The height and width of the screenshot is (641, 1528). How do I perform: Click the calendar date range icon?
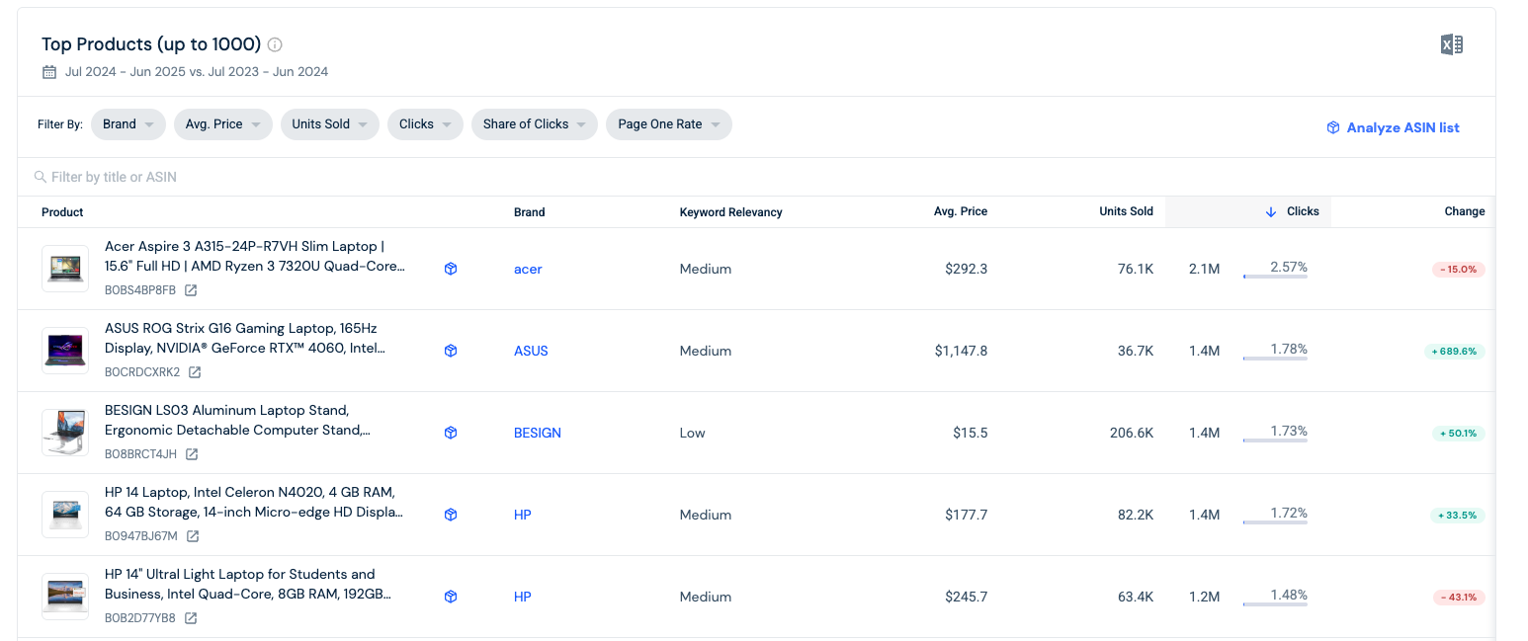coord(49,72)
